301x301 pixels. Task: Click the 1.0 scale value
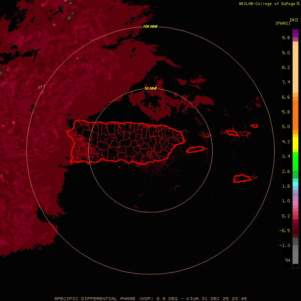click(x=286, y=201)
